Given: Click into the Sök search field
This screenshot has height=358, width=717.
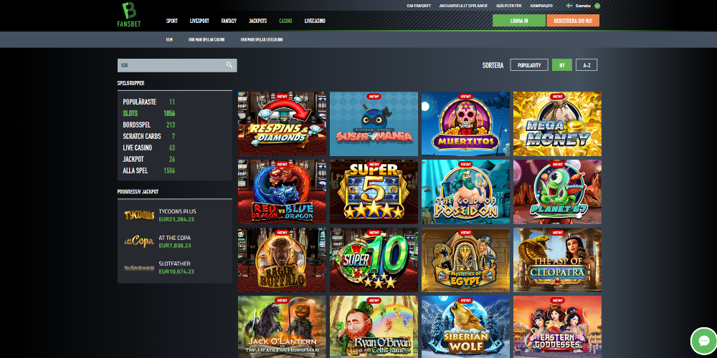Looking at the screenshot, I should pyautogui.click(x=177, y=65).
